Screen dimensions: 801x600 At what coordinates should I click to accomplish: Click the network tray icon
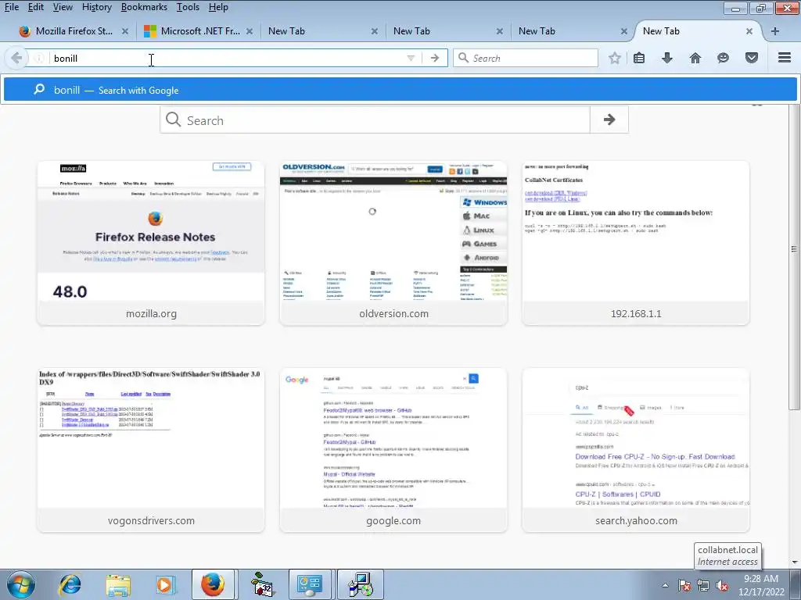coord(703,585)
